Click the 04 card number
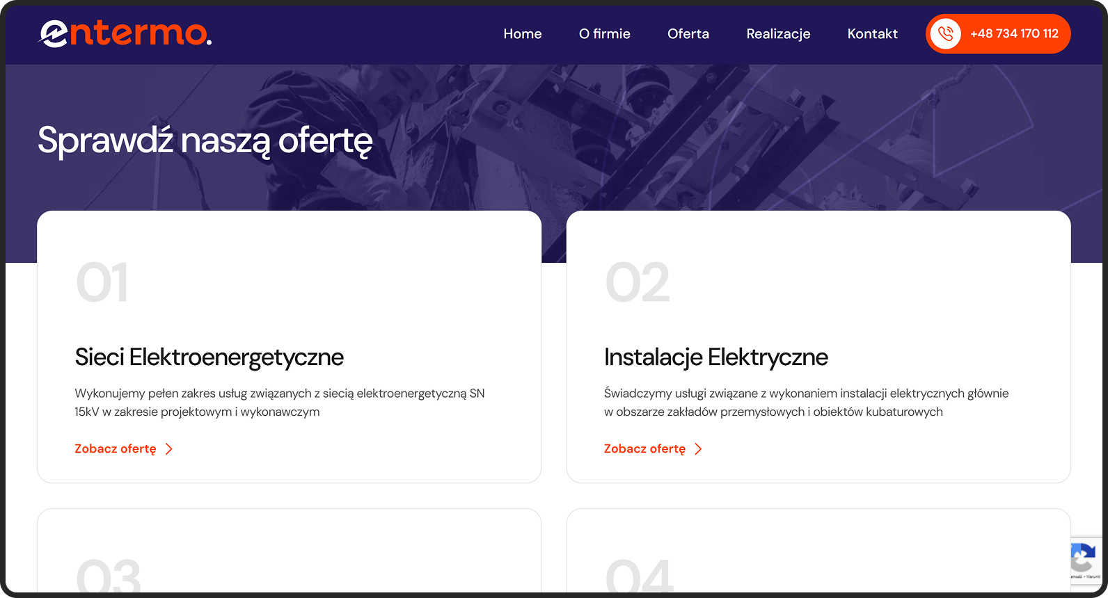 point(640,576)
